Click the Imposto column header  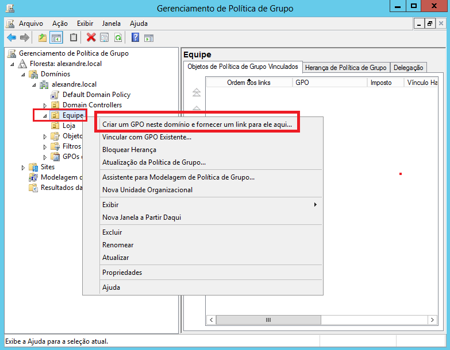(x=386, y=83)
